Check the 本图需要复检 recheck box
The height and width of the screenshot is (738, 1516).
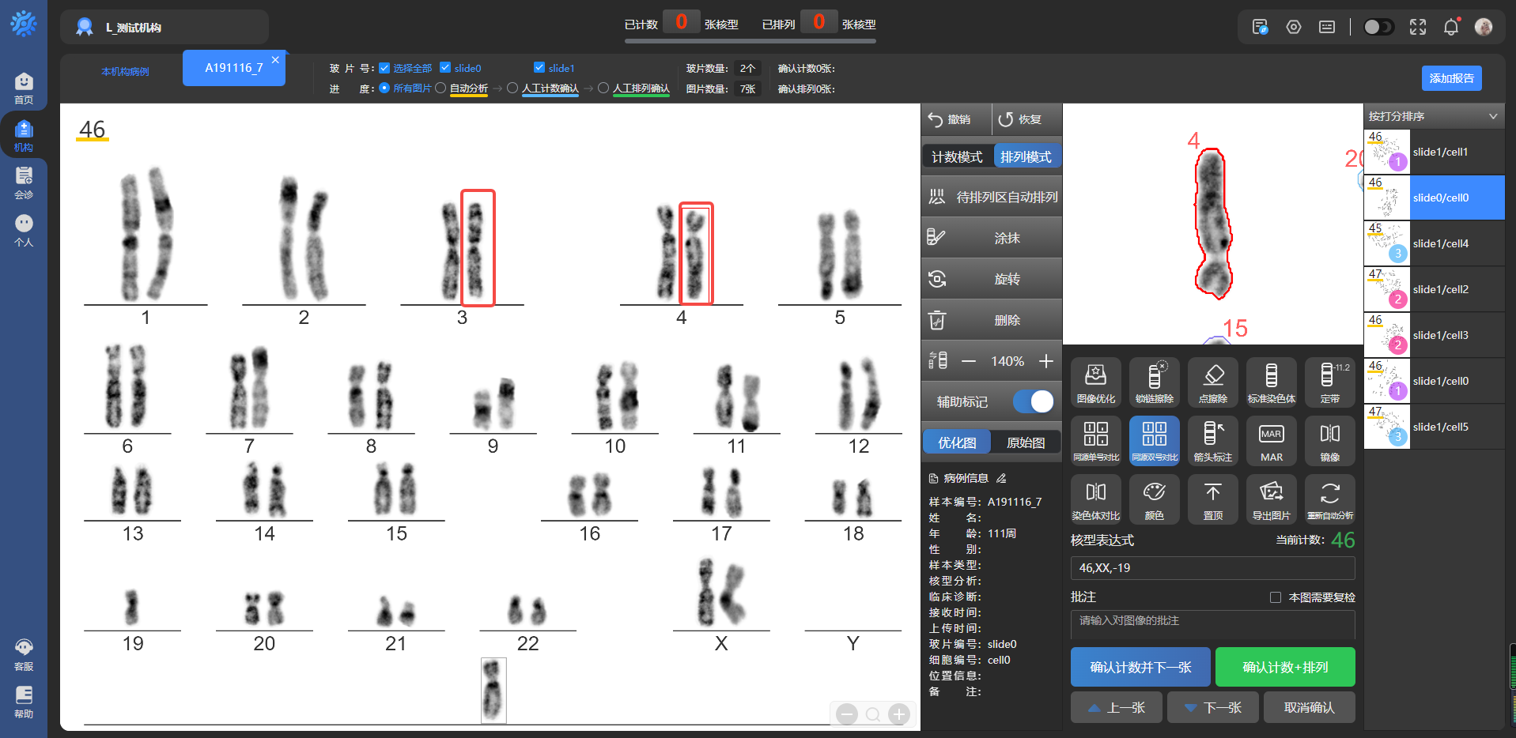[x=1275, y=597]
